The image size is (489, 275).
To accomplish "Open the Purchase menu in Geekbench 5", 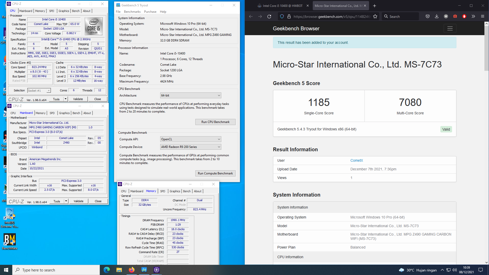I will coord(150,12).
